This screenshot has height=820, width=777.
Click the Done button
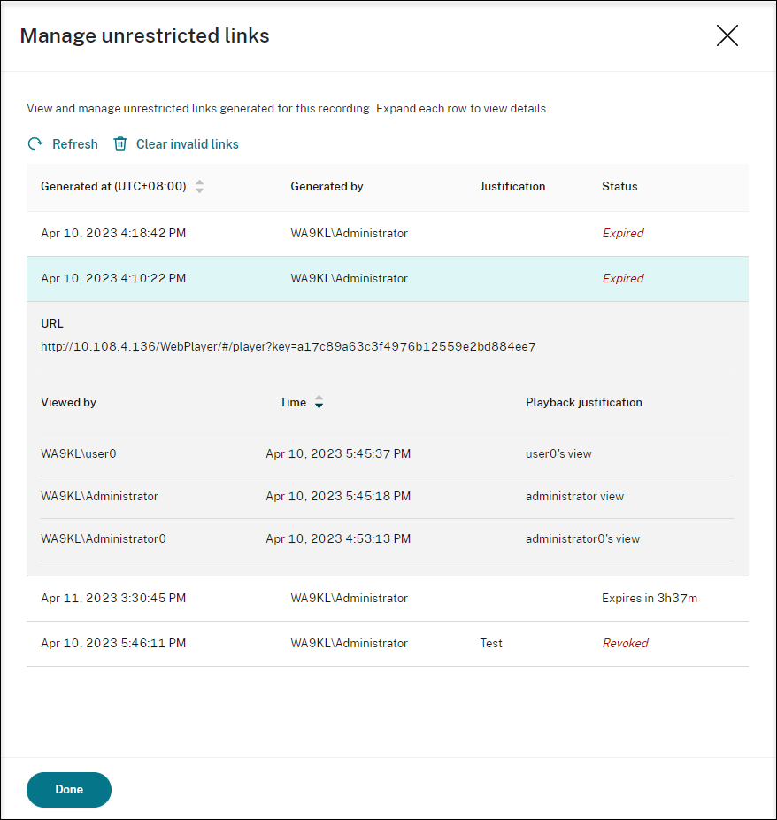[68, 789]
